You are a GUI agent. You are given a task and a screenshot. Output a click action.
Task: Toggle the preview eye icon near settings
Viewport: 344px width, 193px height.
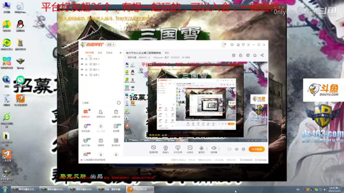(x=236, y=149)
